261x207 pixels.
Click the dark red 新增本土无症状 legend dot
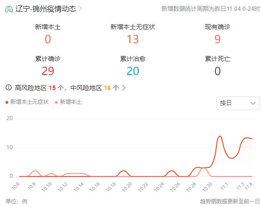coord(7,102)
